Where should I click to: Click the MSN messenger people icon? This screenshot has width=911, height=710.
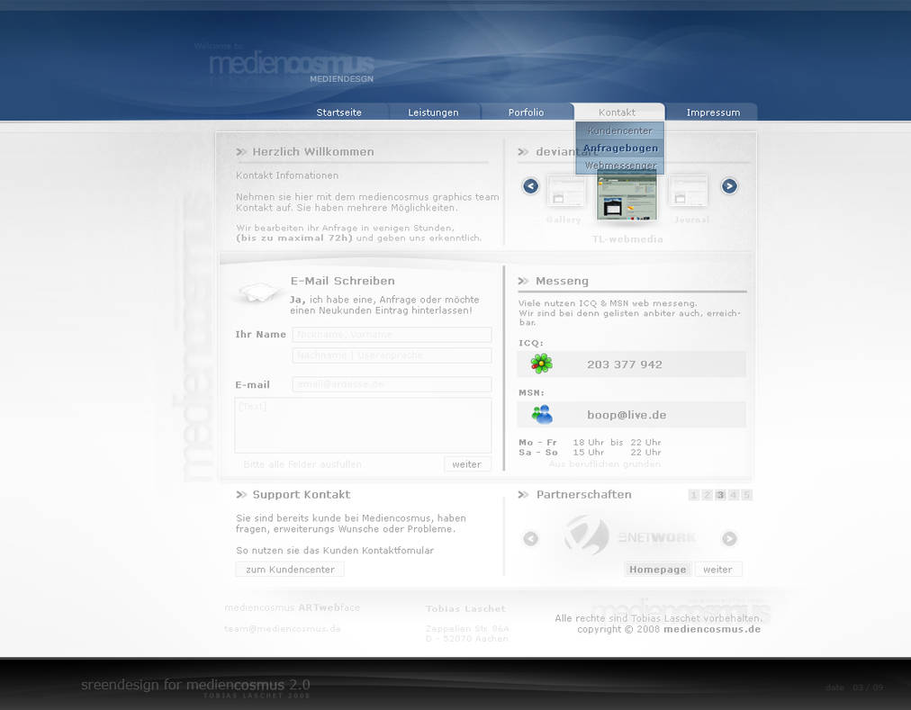coord(541,414)
